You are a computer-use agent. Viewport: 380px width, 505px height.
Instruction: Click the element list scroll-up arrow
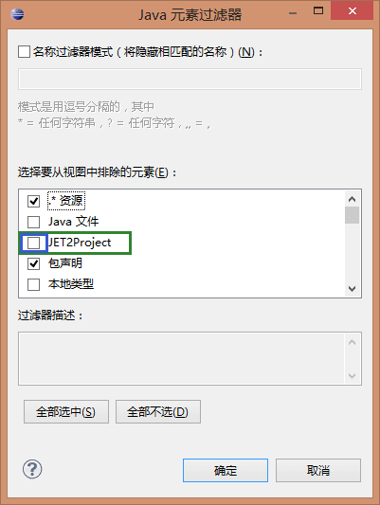tap(352, 199)
